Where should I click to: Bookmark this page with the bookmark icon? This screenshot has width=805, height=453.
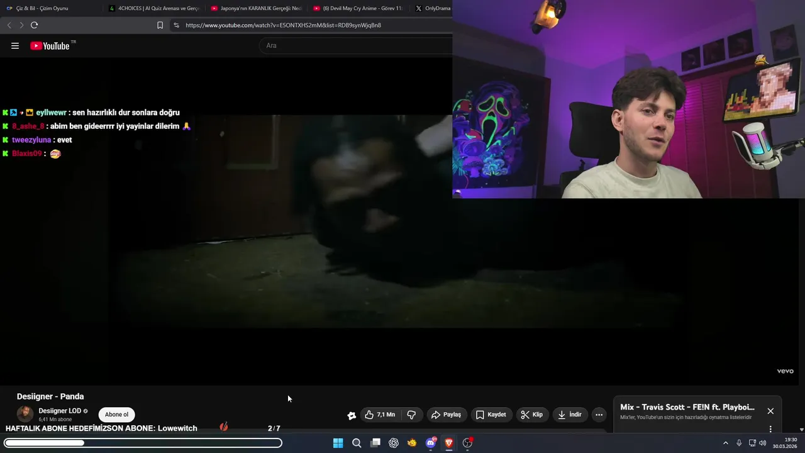pos(160,25)
